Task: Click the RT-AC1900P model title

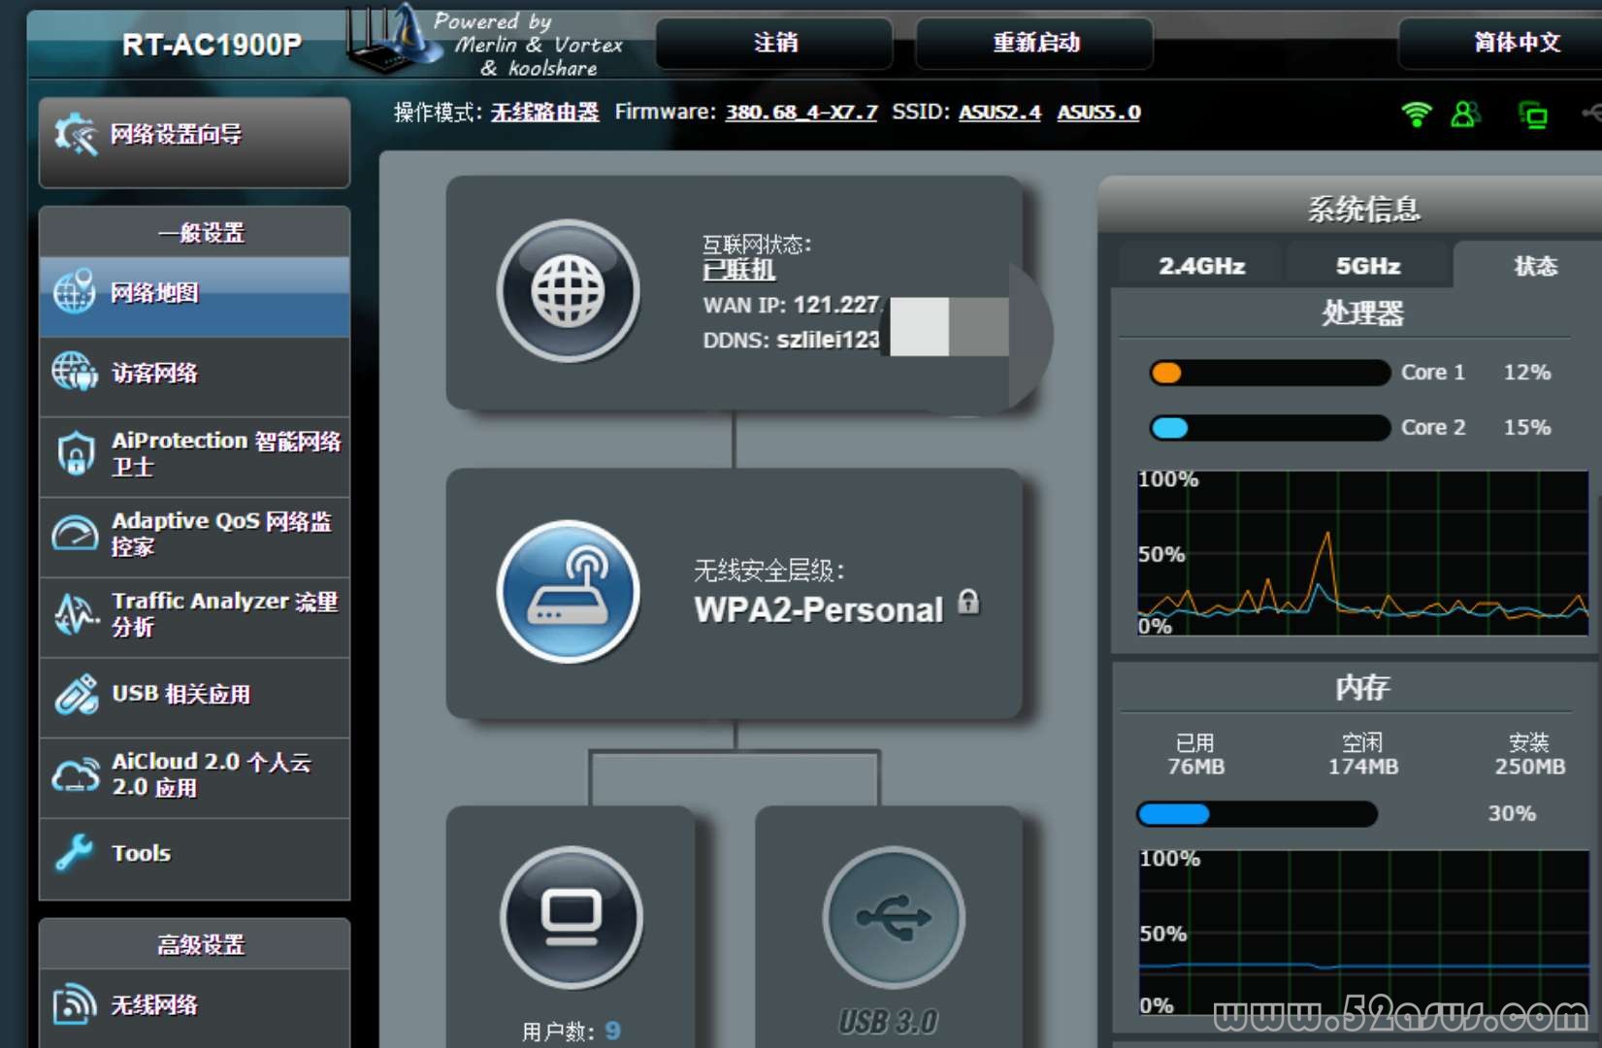Action: click(x=212, y=45)
